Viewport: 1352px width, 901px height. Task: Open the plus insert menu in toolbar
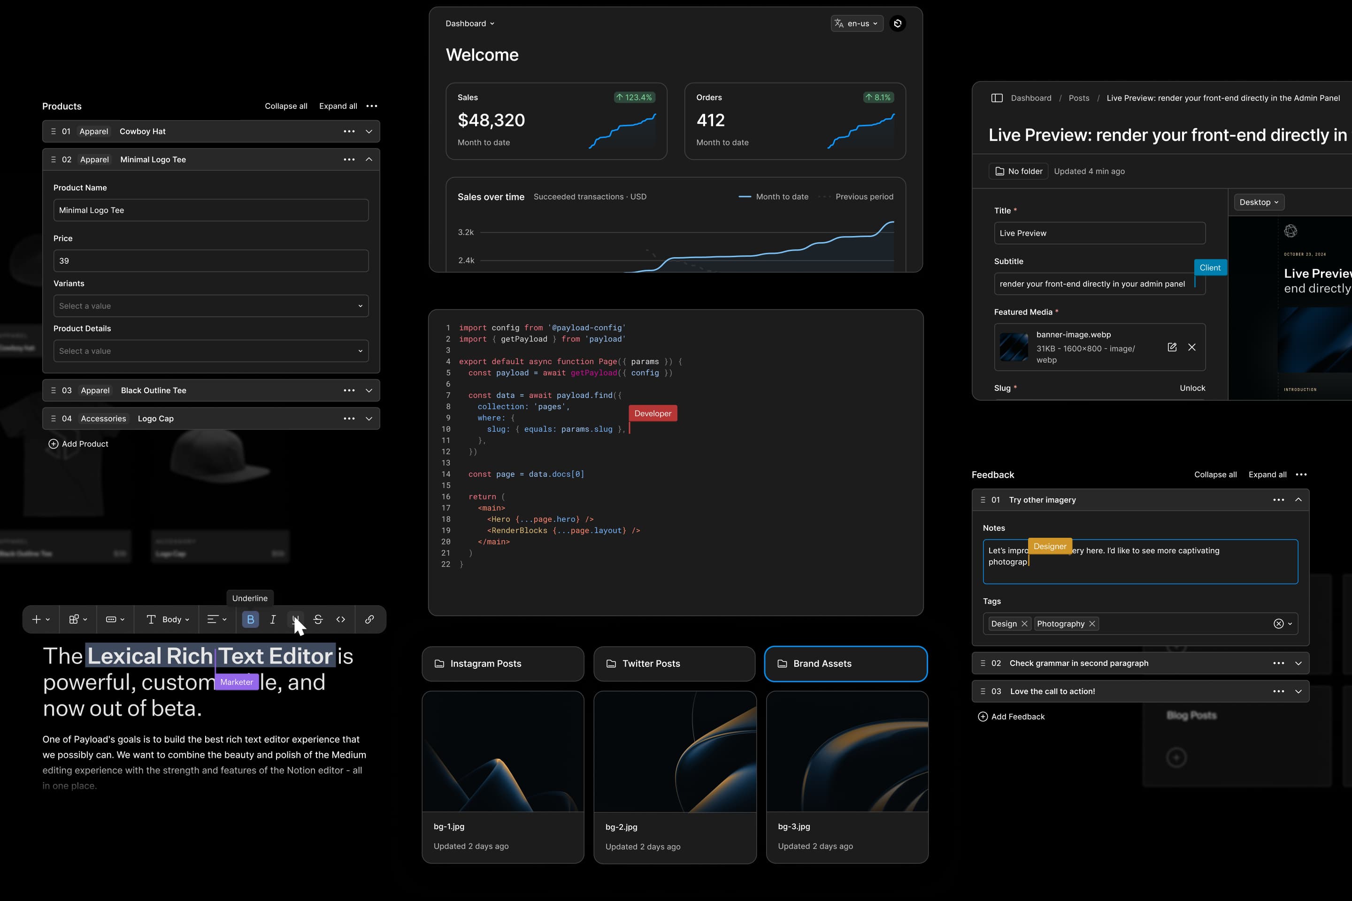click(x=41, y=619)
